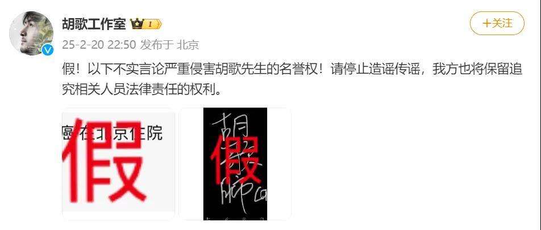
Task: Open the 胡歌工作室 username link
Action: pyautogui.click(x=94, y=24)
